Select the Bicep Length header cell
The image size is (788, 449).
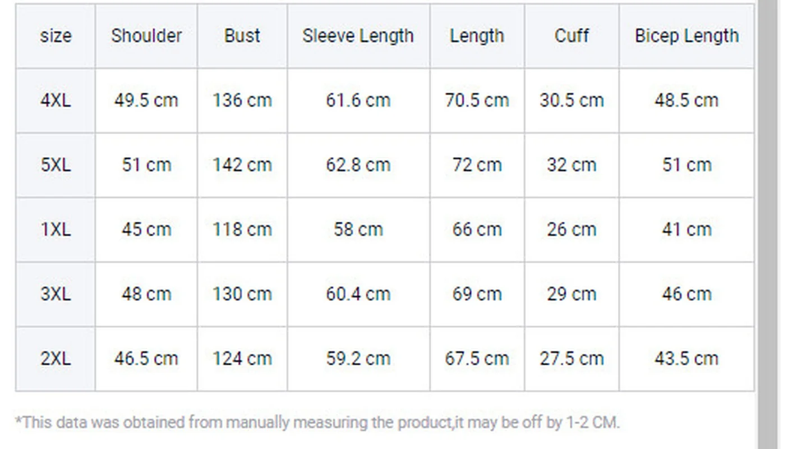point(686,36)
